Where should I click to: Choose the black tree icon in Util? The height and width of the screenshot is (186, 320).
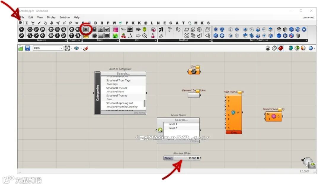coord(130,30)
